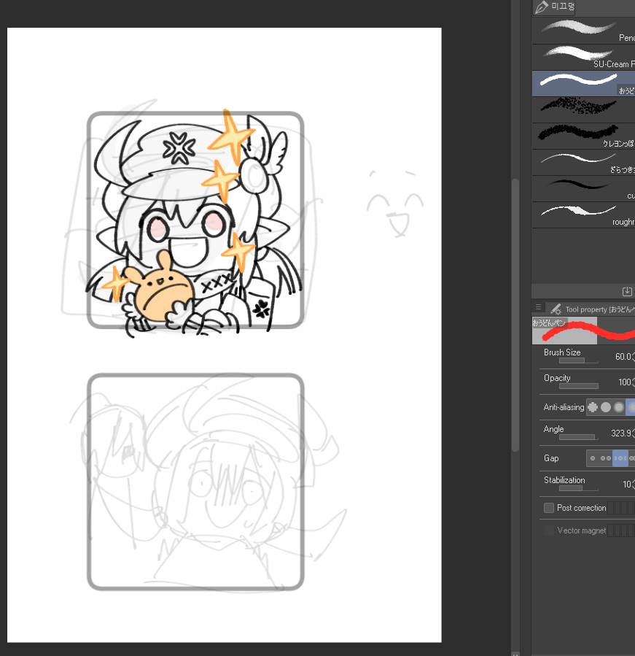Enable the Post correction checkbox
Viewport: 635px width, 656px height.
[x=549, y=508]
